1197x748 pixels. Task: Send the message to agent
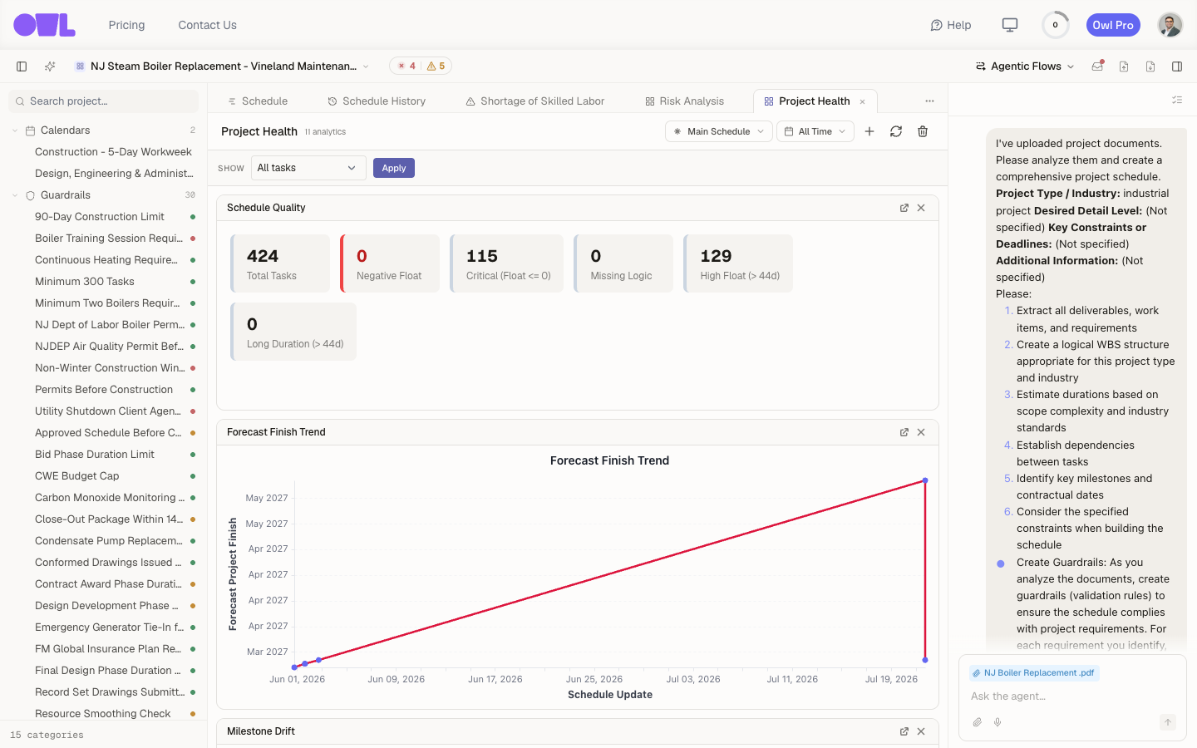click(1168, 722)
